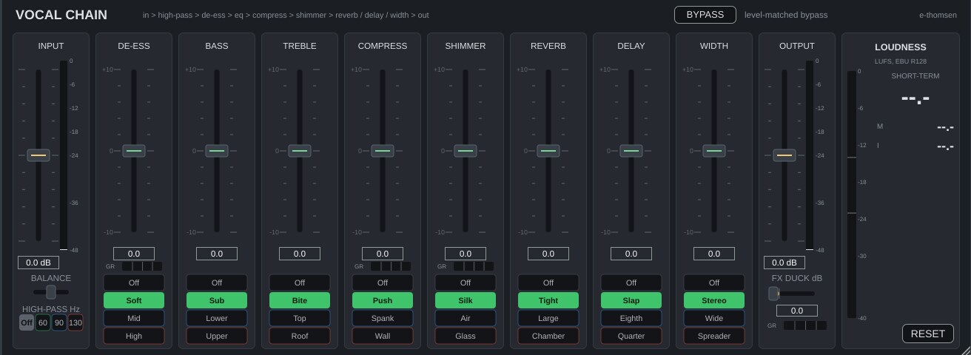This screenshot has height=355, width=971.
Task: Set high-pass filter to 60 Hz
Action: click(x=43, y=322)
